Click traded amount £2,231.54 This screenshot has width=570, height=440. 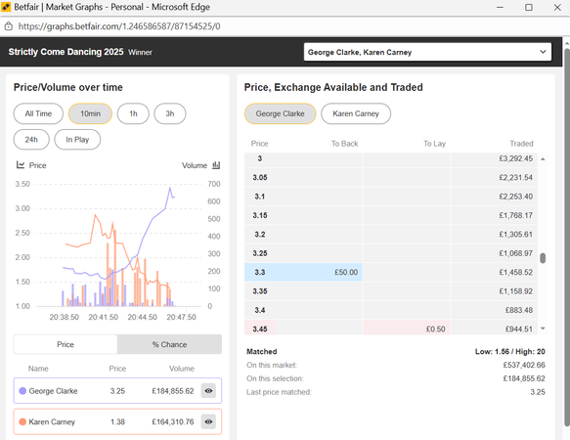(x=516, y=177)
